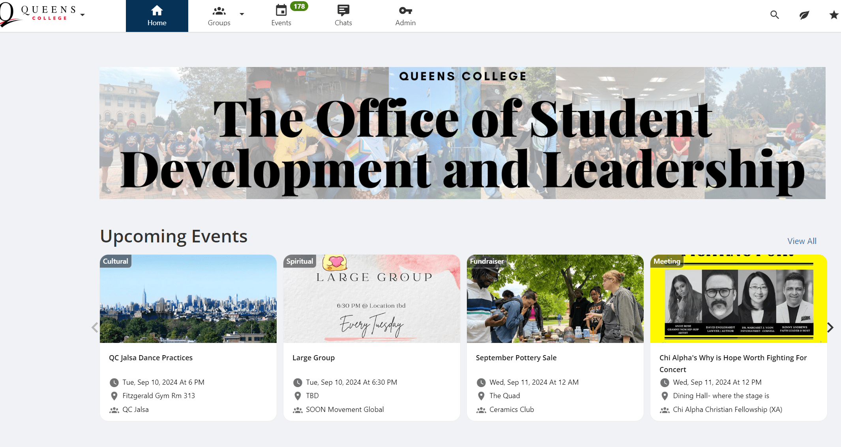The image size is (841, 447).
Task: Click location pin beside Fitzgerald Gym Rm 313
Action: [114, 396]
